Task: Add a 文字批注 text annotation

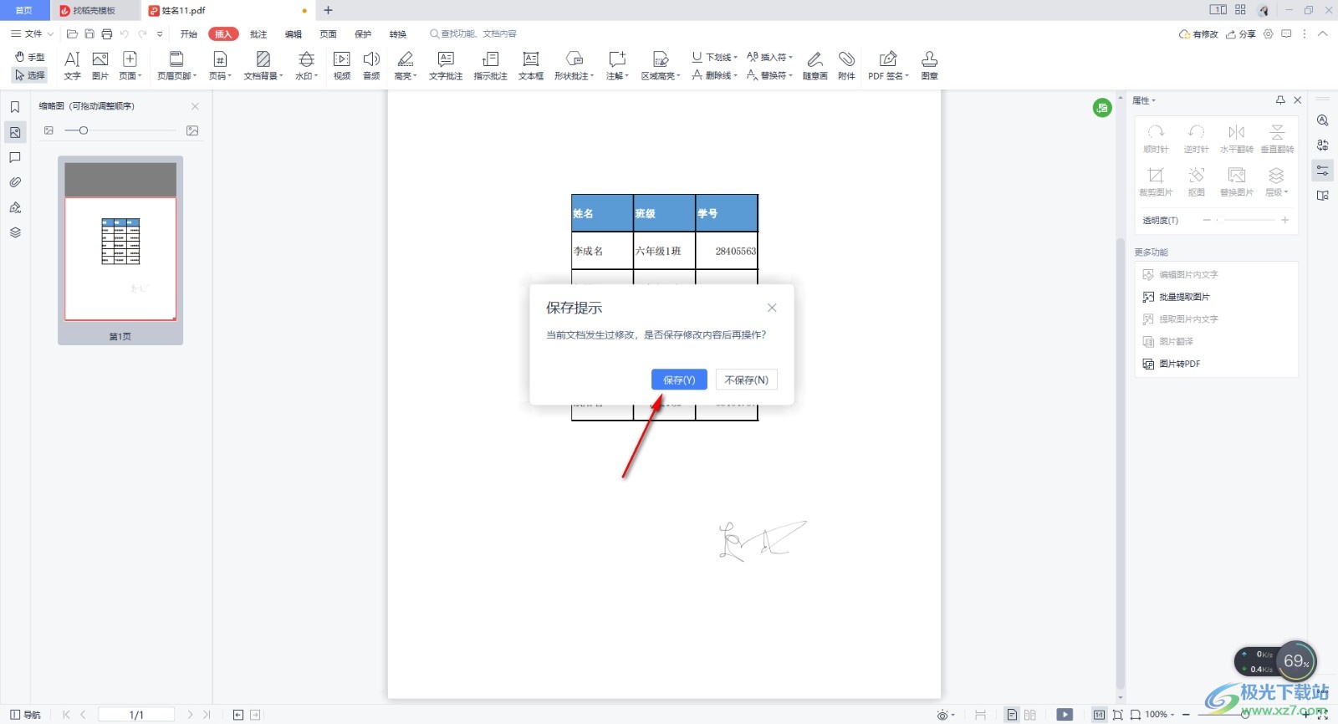Action: coord(446,65)
